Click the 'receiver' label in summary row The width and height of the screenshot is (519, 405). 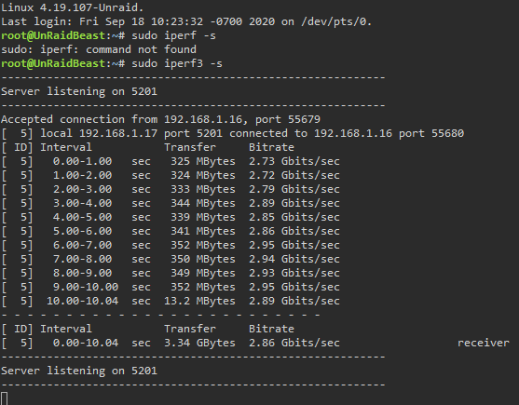[x=484, y=343]
